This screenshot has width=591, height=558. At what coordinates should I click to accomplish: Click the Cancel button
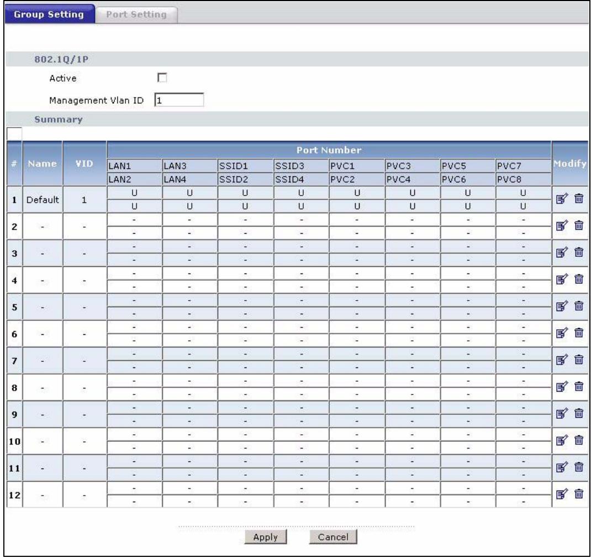point(333,537)
